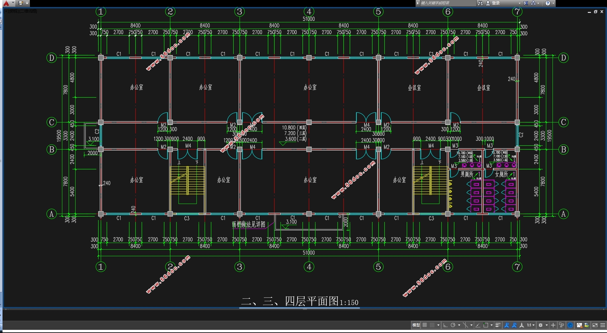Screen dimensions: 607x333
Task: Click the 女厕所 room label
Action: pyautogui.click(x=502, y=174)
